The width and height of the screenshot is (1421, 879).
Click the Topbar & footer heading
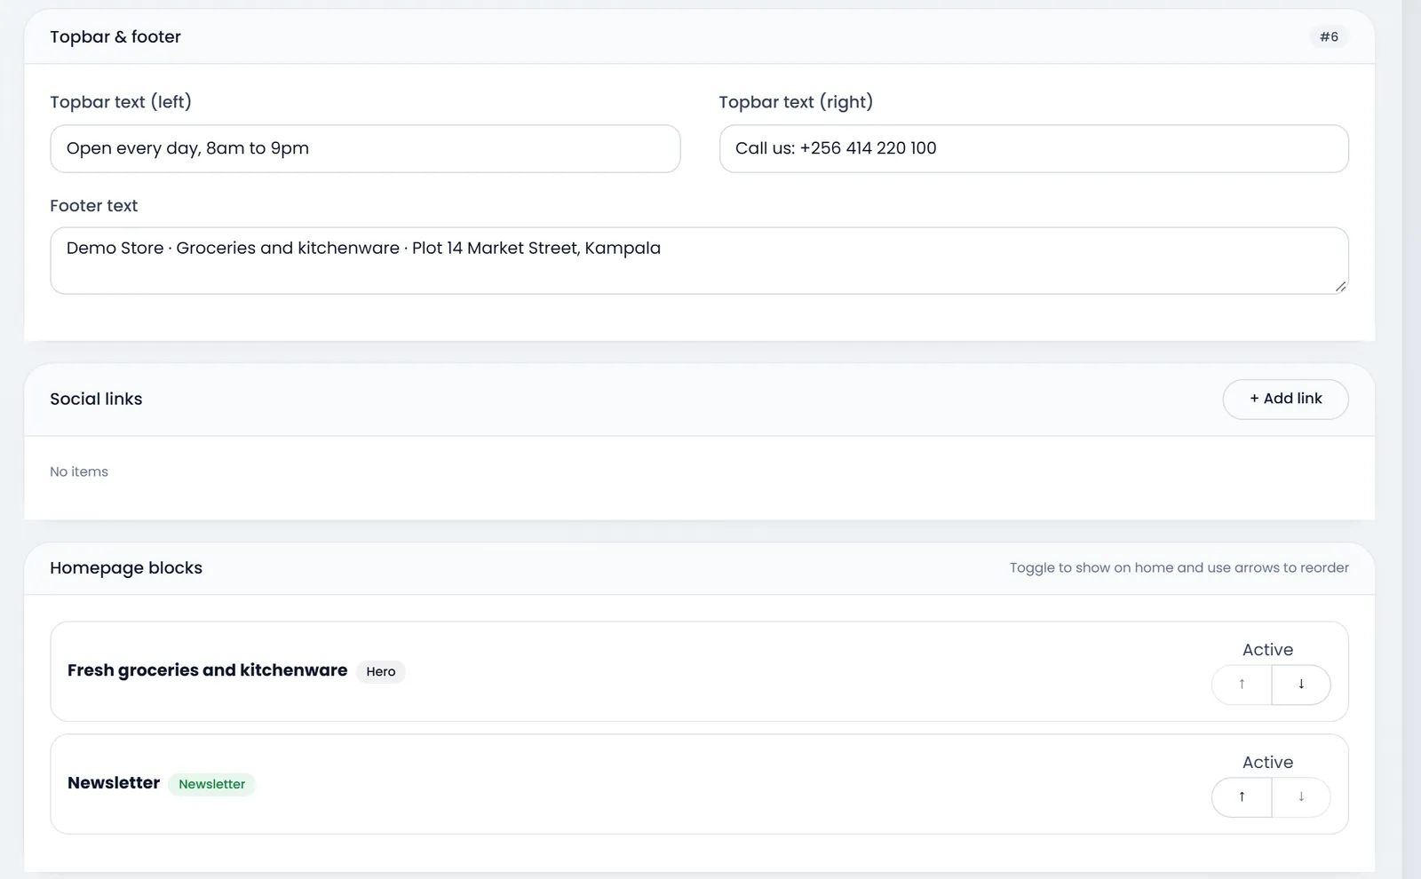coord(115,37)
